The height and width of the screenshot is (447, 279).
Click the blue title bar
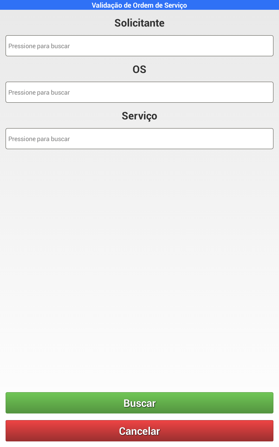pos(139,5)
